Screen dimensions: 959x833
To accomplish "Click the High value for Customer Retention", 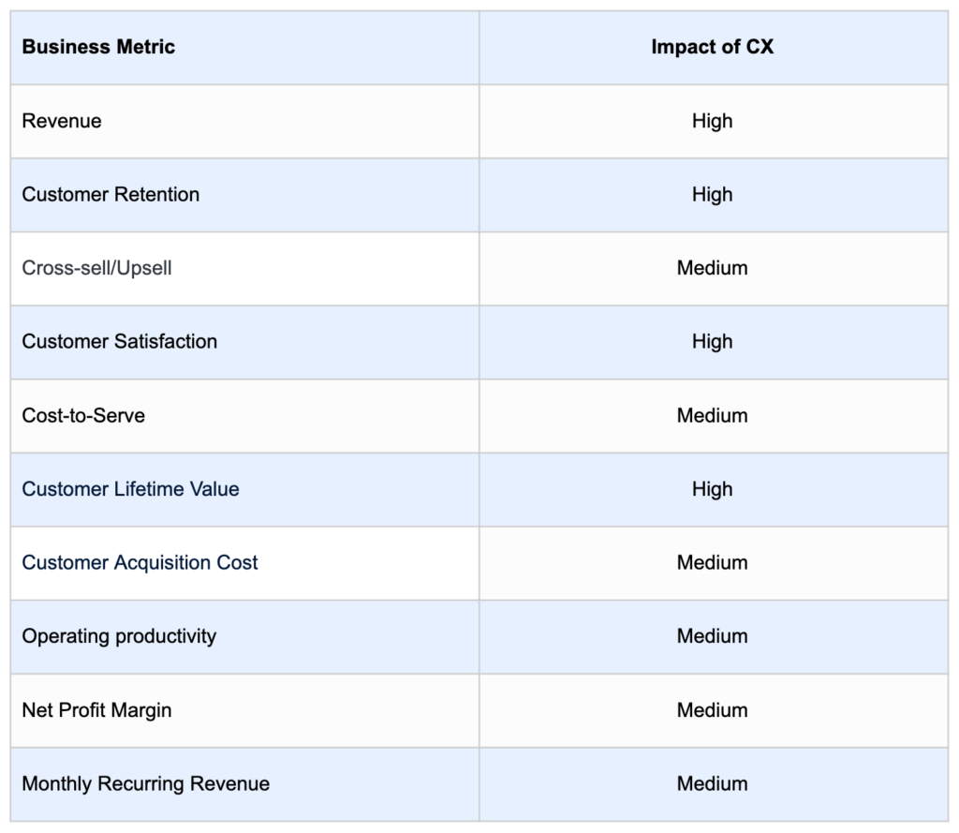I will pos(712,195).
